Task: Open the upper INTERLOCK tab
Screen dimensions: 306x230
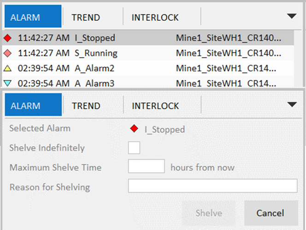Action: (155, 18)
